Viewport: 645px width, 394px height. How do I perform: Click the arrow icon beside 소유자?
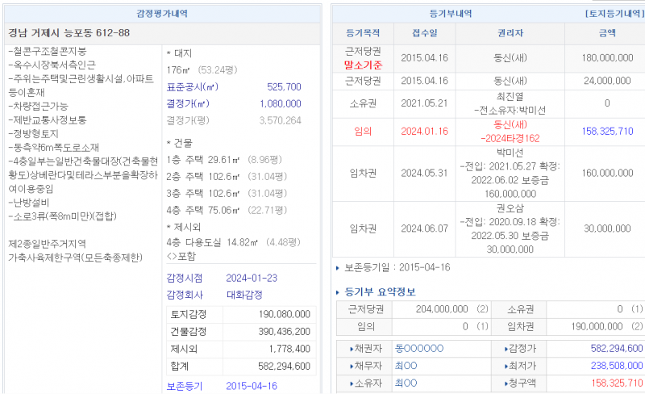(x=352, y=383)
